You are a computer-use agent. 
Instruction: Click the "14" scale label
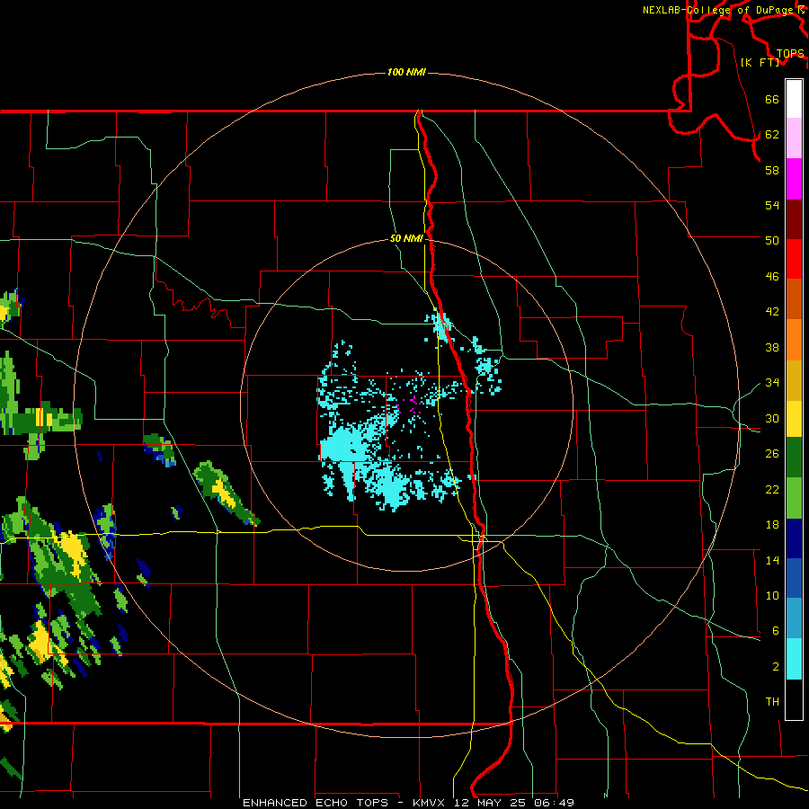pos(772,560)
